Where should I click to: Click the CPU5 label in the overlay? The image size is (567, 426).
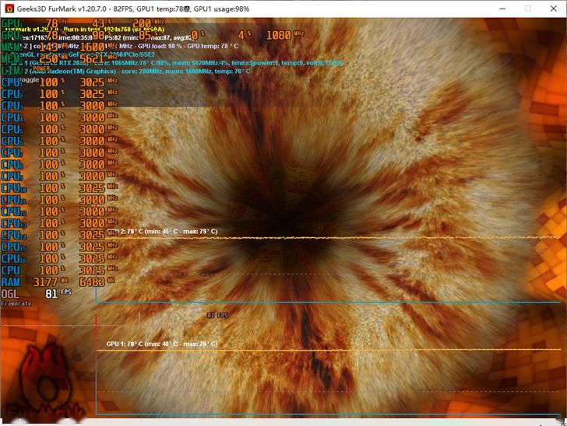click(12, 129)
